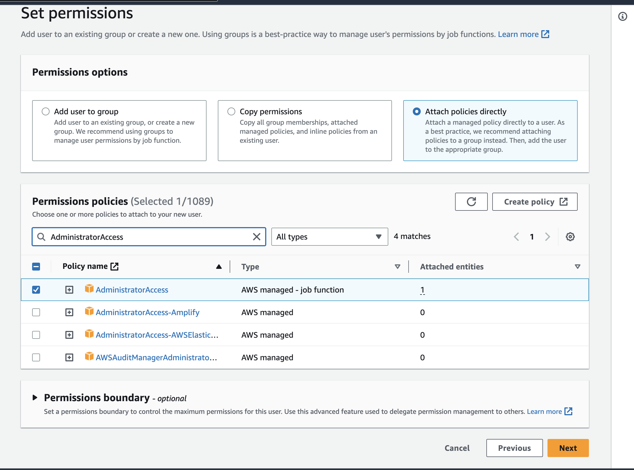Expand the Permissions boundary section

35,397
